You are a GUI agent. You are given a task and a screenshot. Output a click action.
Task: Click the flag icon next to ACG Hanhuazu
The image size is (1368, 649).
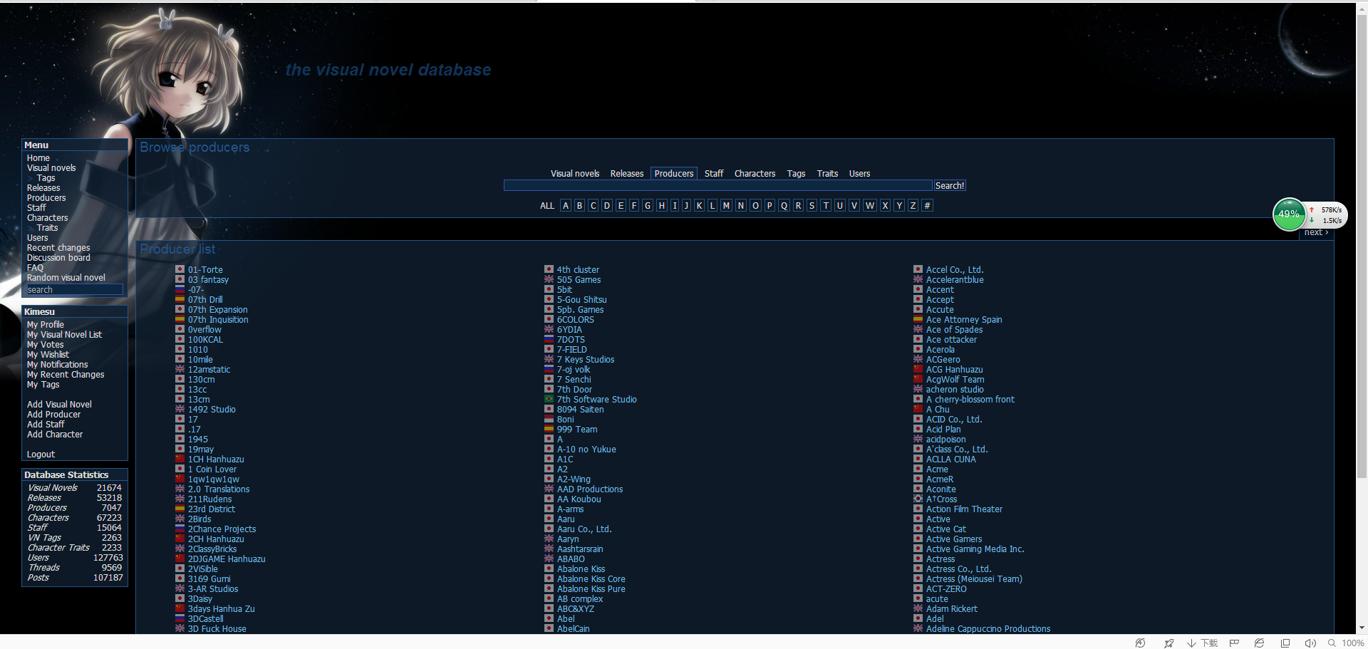pyautogui.click(x=918, y=369)
